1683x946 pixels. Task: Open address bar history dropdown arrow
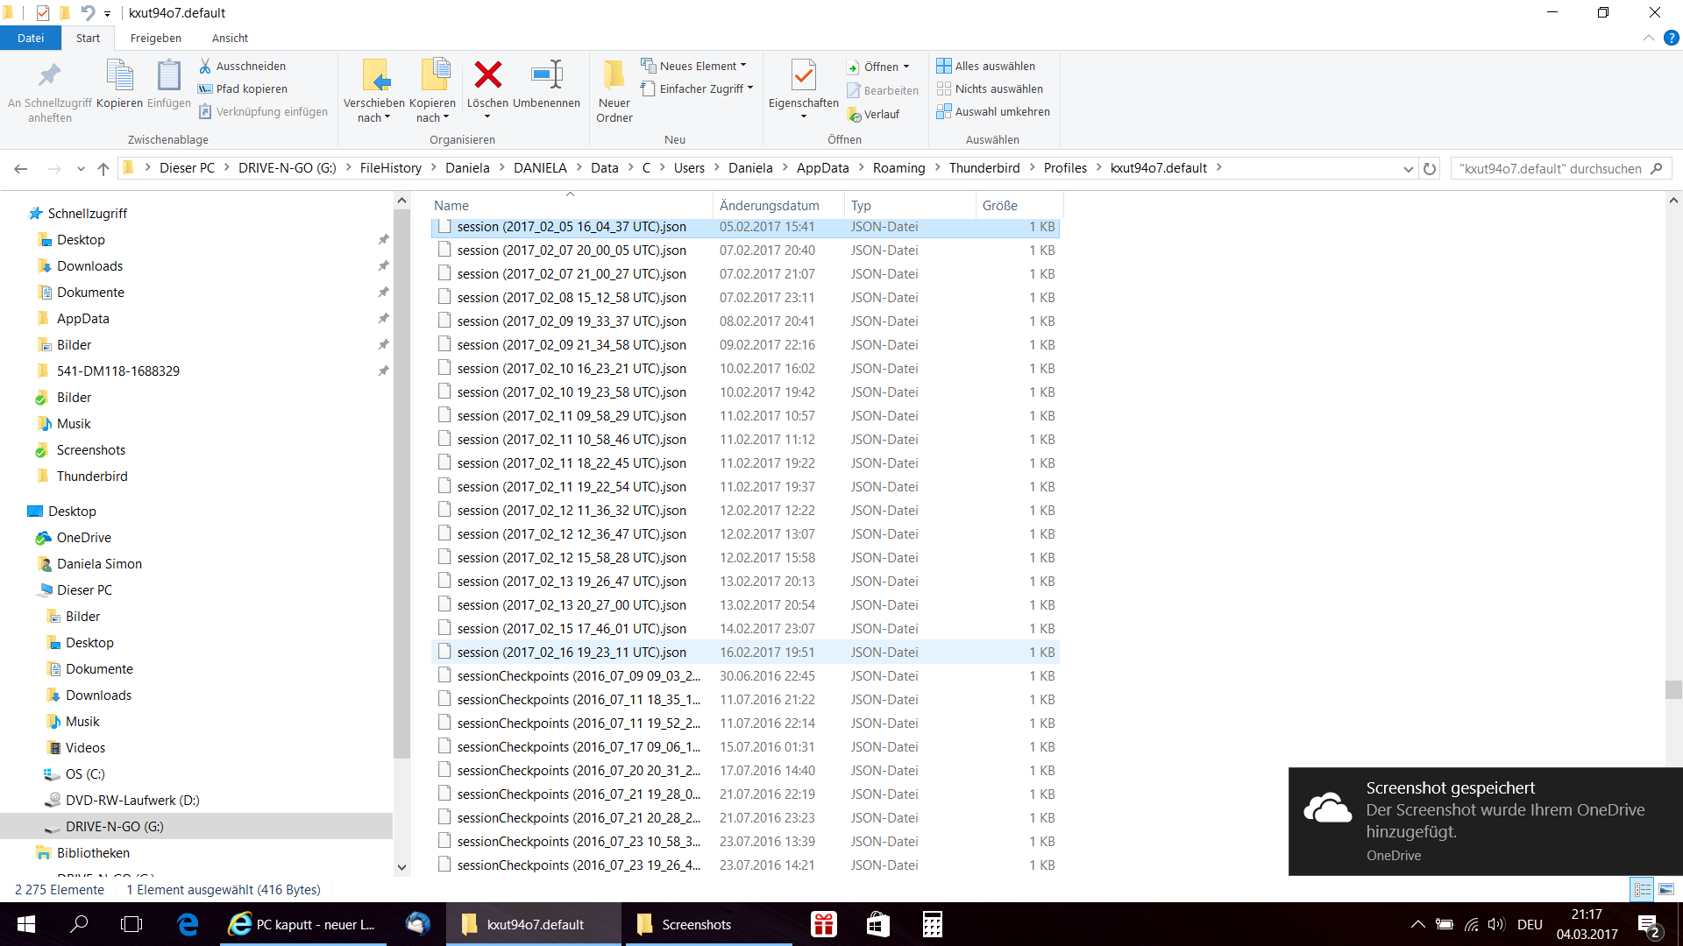[1408, 169]
